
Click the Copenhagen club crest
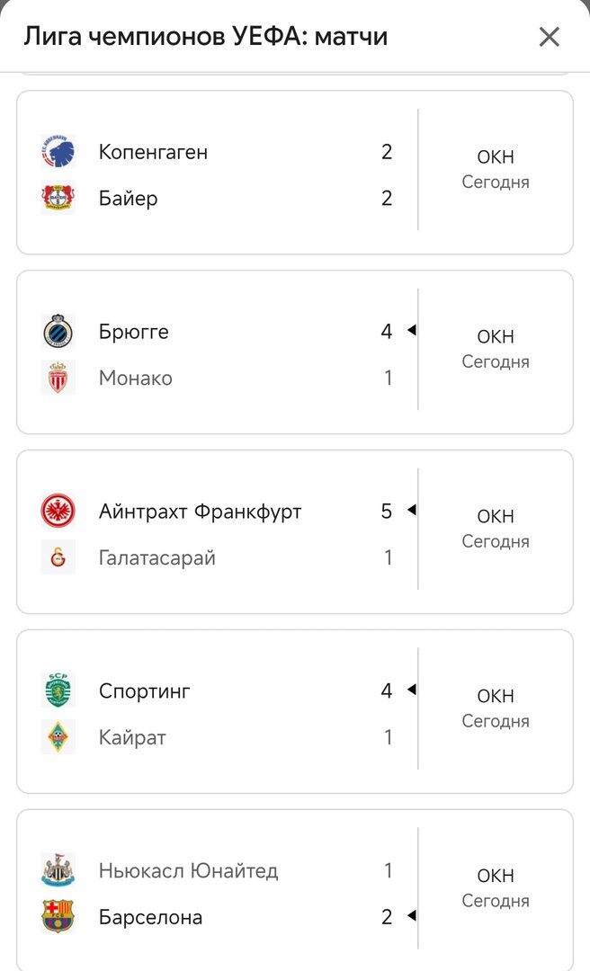(58, 152)
